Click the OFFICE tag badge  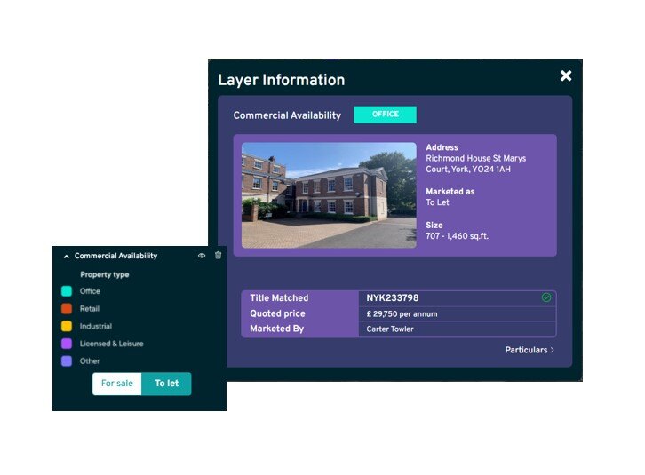click(385, 115)
